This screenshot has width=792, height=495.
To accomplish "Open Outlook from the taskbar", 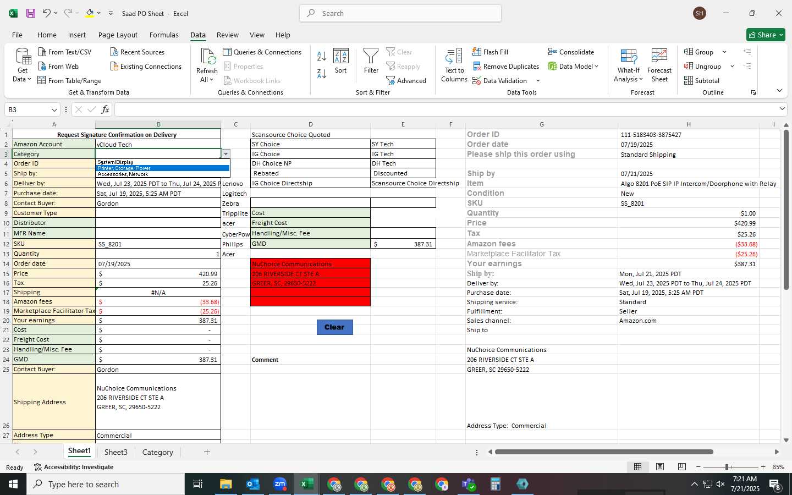I will click(253, 484).
